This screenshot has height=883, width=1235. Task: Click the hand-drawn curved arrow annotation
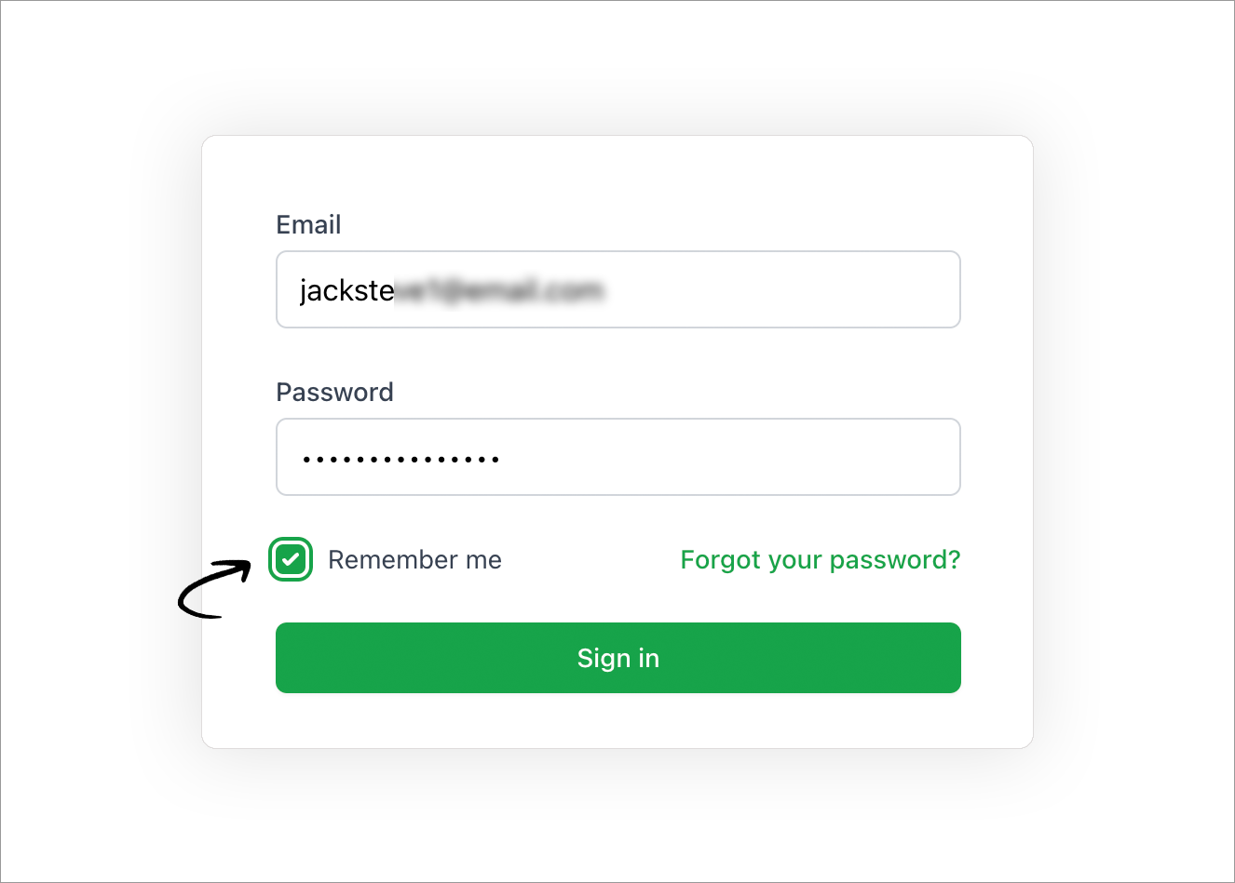point(215,589)
